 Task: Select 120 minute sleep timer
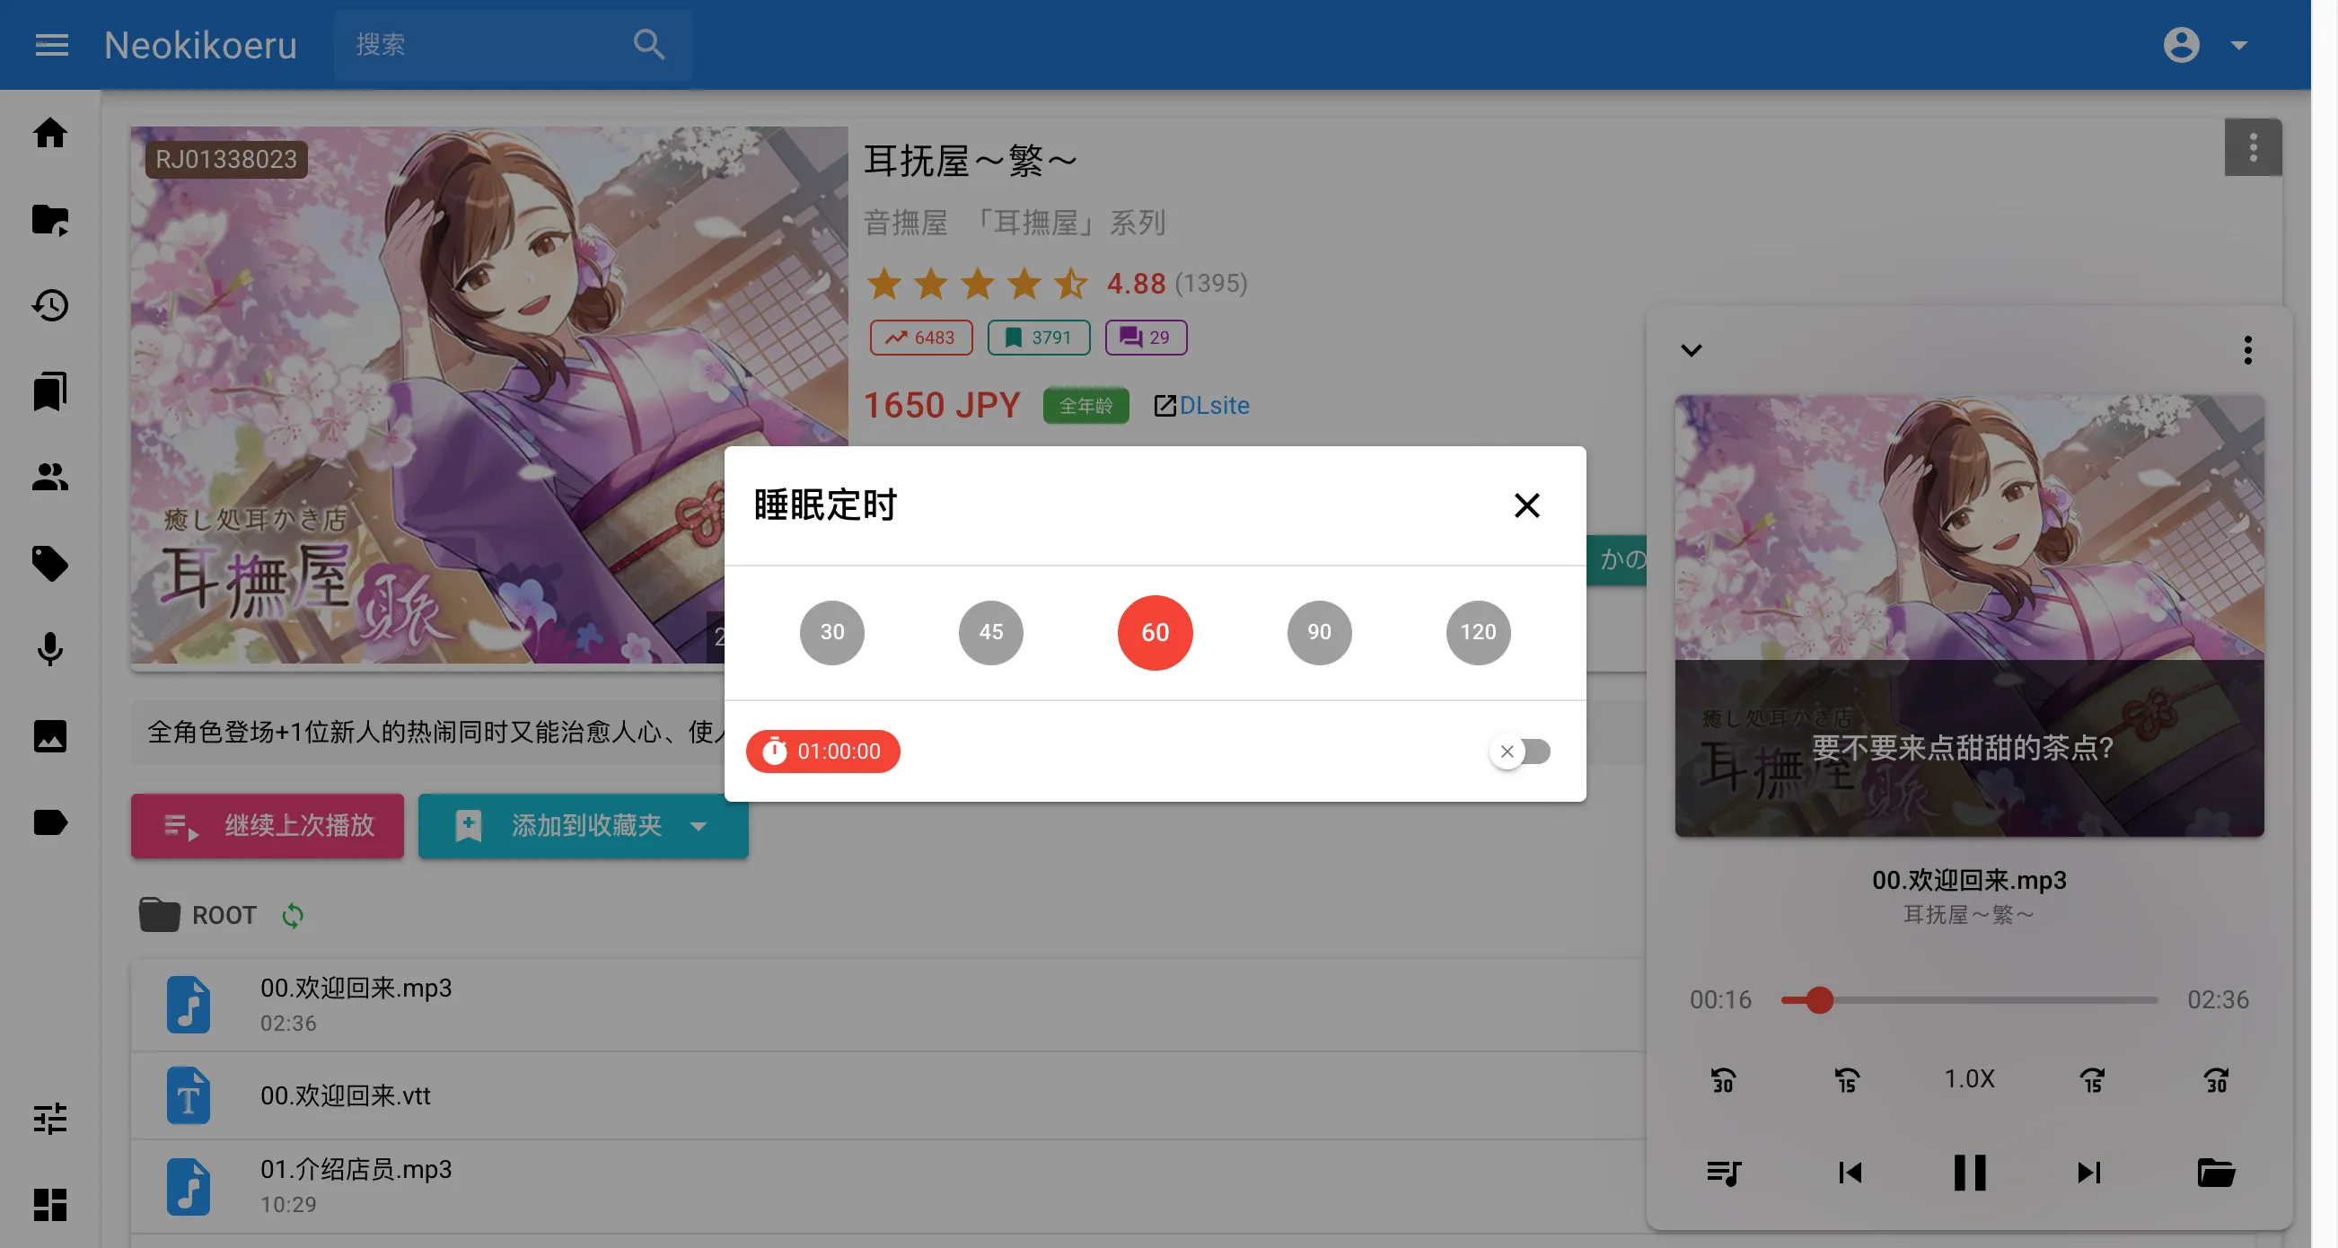(x=1479, y=633)
